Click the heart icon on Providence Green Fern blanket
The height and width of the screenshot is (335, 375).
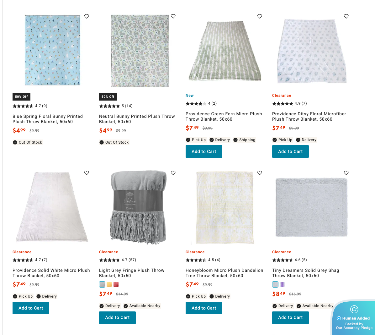click(x=260, y=16)
